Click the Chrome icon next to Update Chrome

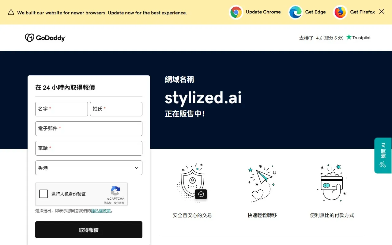click(236, 12)
